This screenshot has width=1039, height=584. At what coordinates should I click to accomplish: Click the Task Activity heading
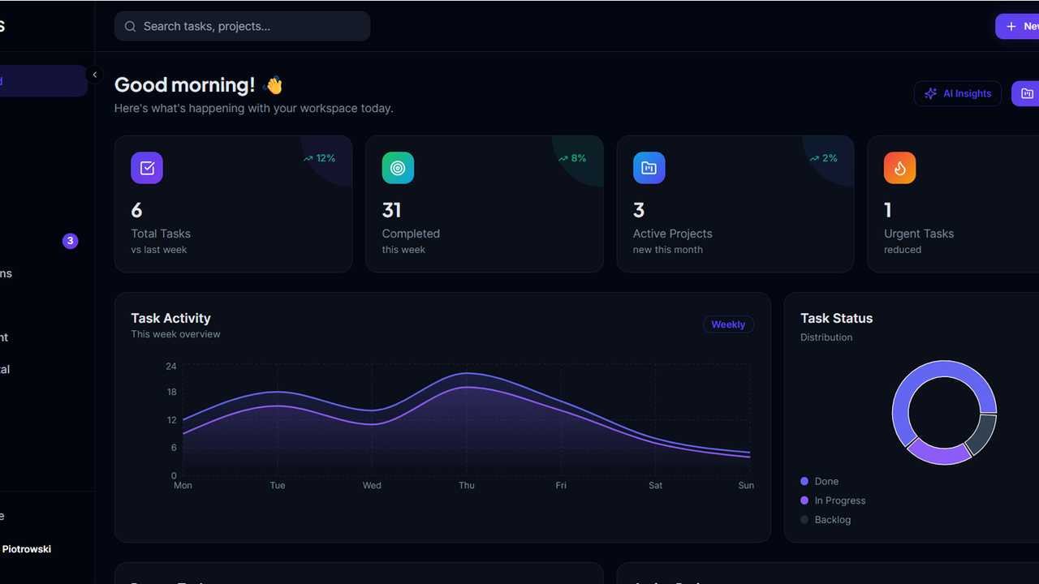click(170, 318)
